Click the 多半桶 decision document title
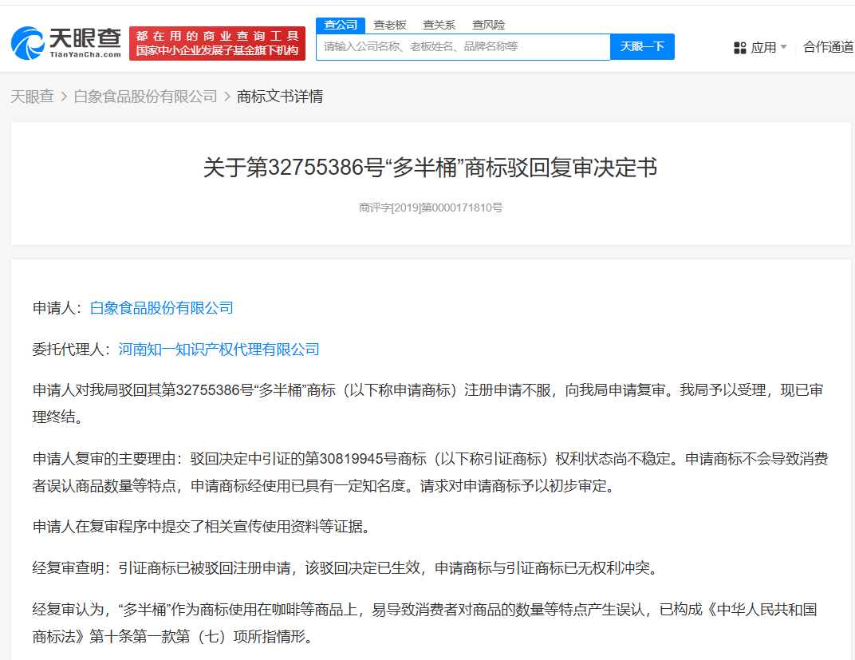The image size is (855, 660). [431, 168]
